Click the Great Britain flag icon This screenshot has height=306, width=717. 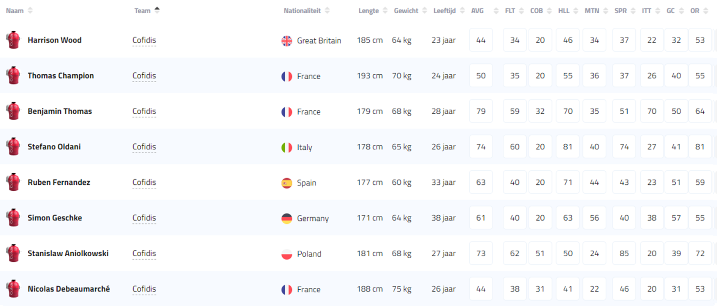coord(287,41)
